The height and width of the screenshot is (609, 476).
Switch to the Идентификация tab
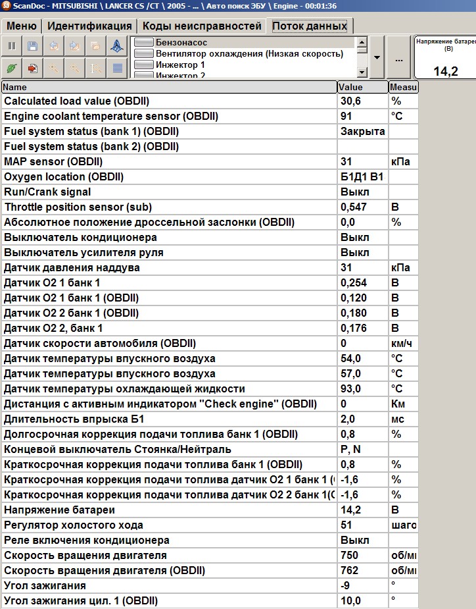pyautogui.click(x=89, y=26)
